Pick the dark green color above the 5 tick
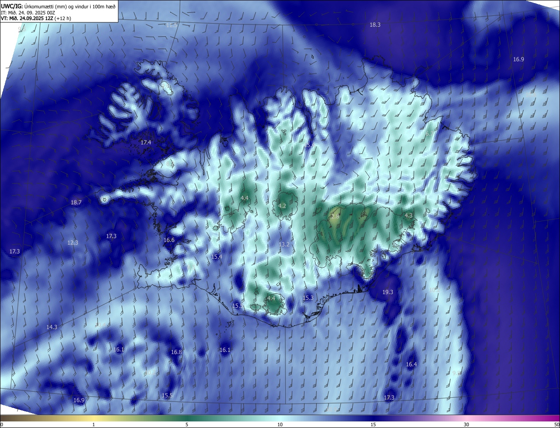 pos(187,418)
